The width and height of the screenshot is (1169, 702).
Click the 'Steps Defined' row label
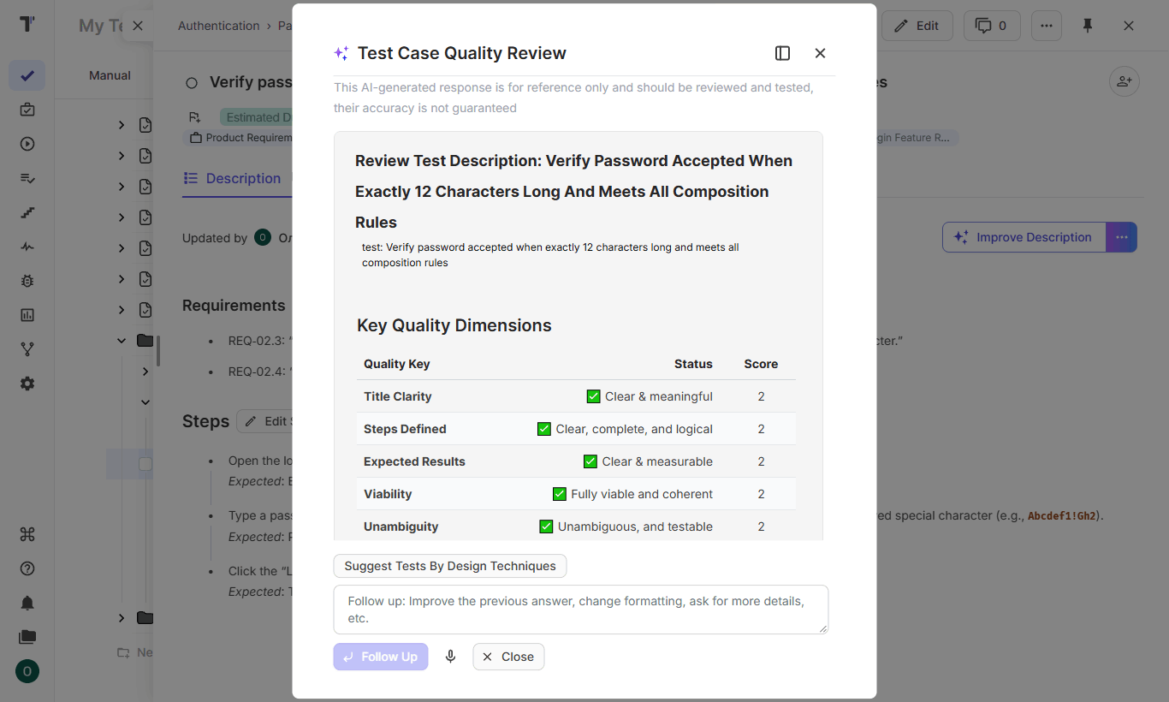coord(405,429)
